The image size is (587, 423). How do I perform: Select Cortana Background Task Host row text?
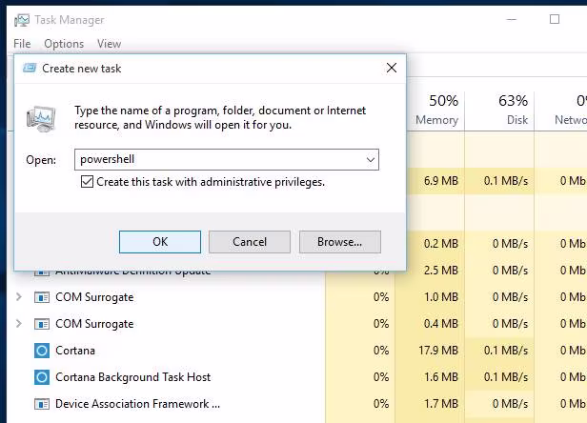[132, 377]
